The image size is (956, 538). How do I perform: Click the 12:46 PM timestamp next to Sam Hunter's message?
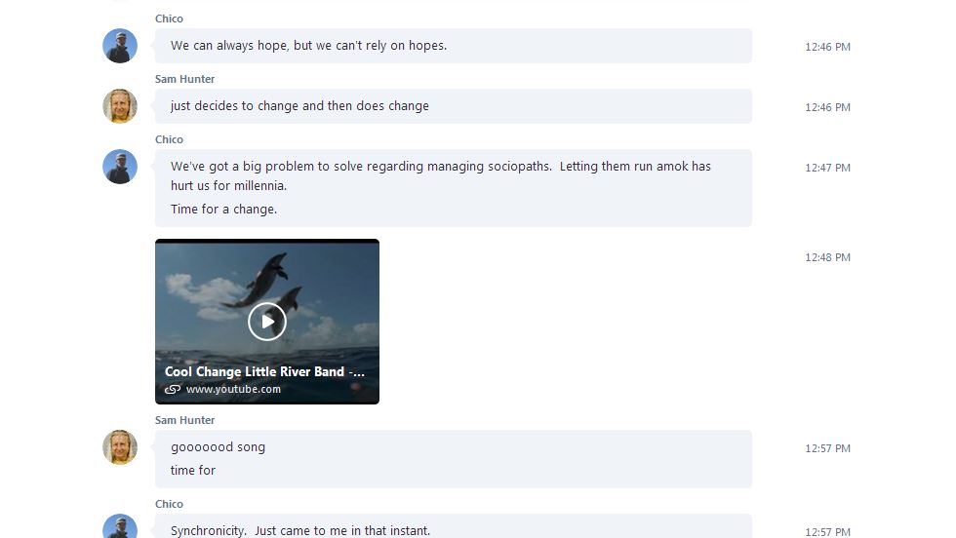827,107
